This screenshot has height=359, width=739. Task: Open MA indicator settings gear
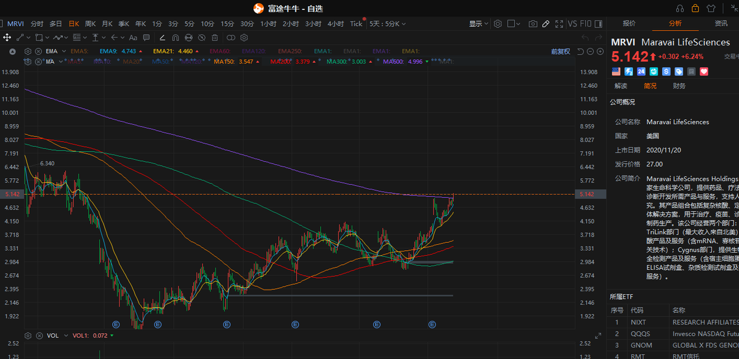pyautogui.click(x=28, y=61)
